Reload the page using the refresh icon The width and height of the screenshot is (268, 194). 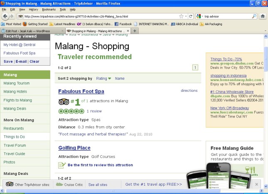pos(191,16)
